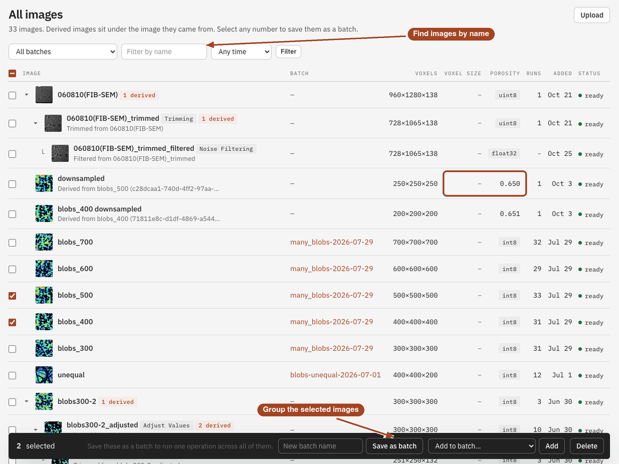Check the blobs_300 checkbox
This screenshot has height=464, width=619.
(x=13, y=349)
